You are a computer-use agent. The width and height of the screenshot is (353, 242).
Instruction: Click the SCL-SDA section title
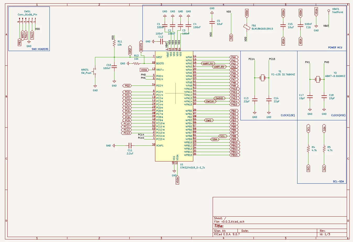(338, 182)
